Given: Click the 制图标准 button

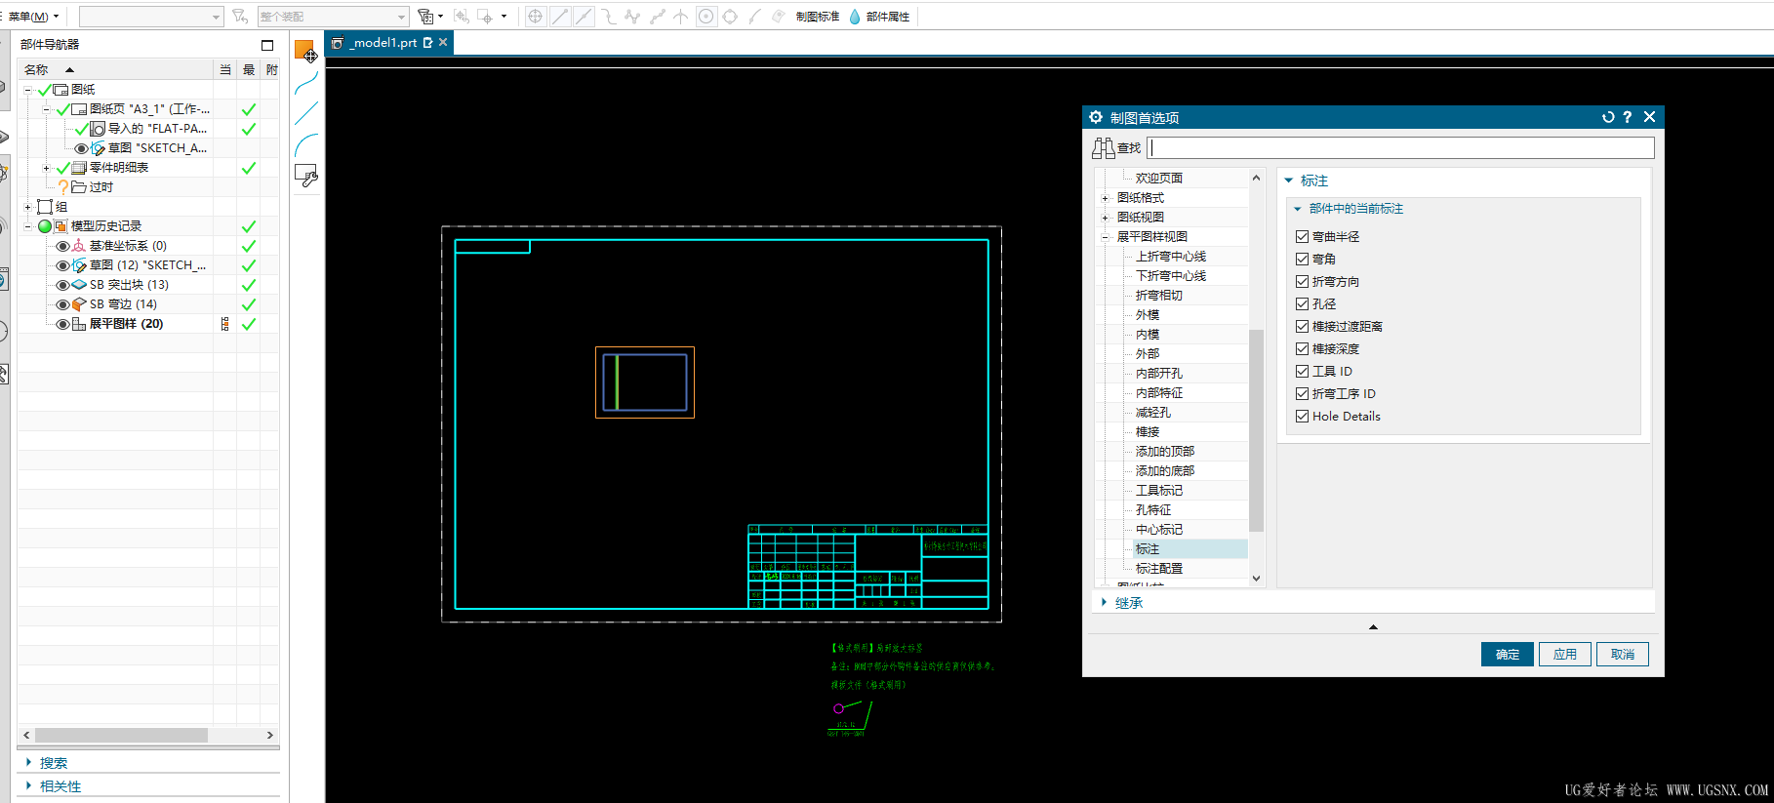Looking at the screenshot, I should coord(818,17).
